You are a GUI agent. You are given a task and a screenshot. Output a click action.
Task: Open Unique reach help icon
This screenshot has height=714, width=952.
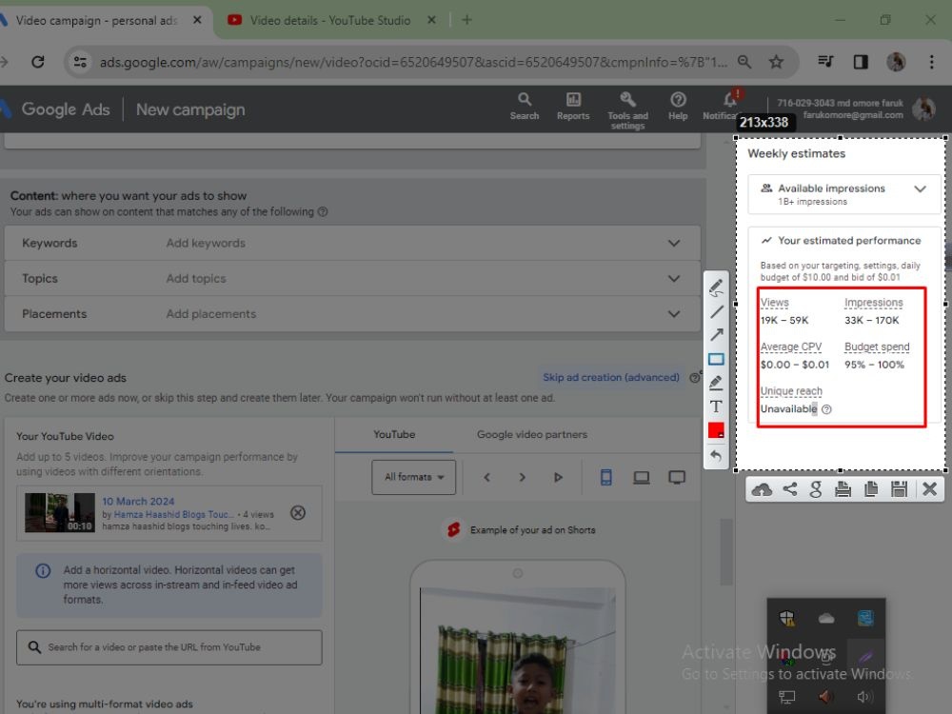(826, 409)
